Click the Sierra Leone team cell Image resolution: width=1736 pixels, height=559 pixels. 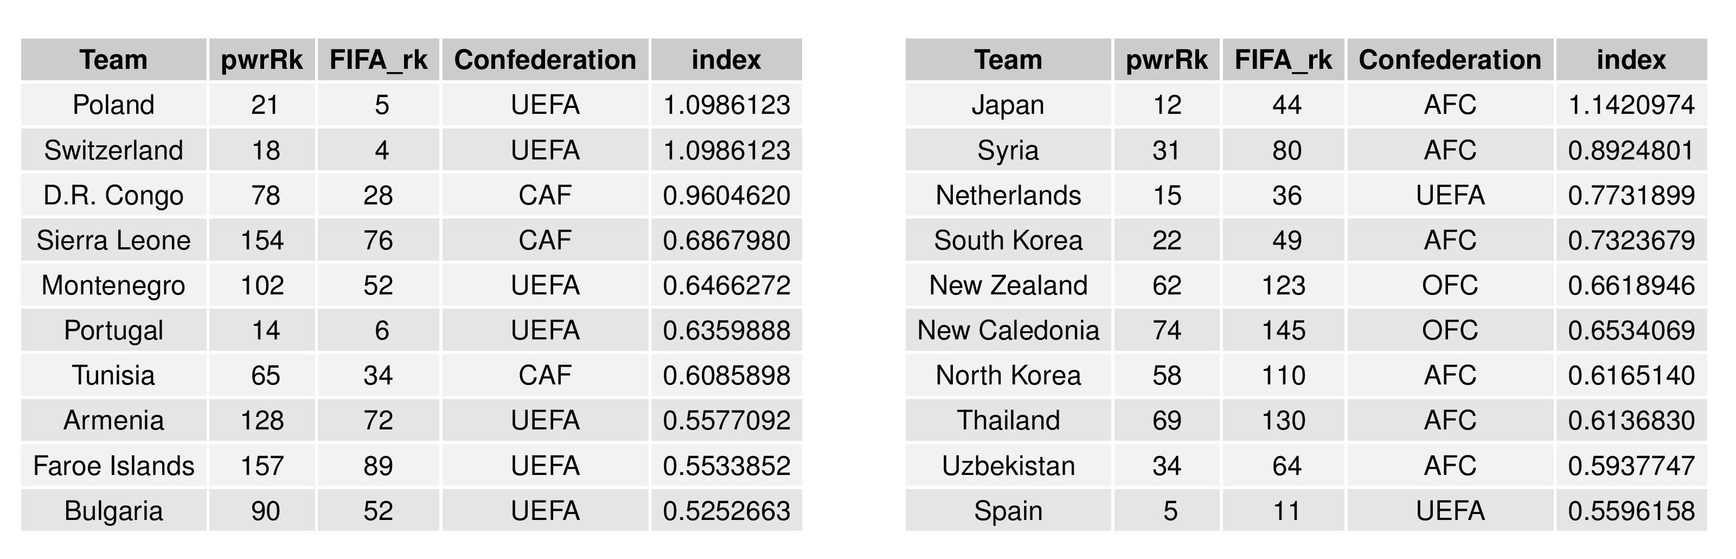(113, 240)
